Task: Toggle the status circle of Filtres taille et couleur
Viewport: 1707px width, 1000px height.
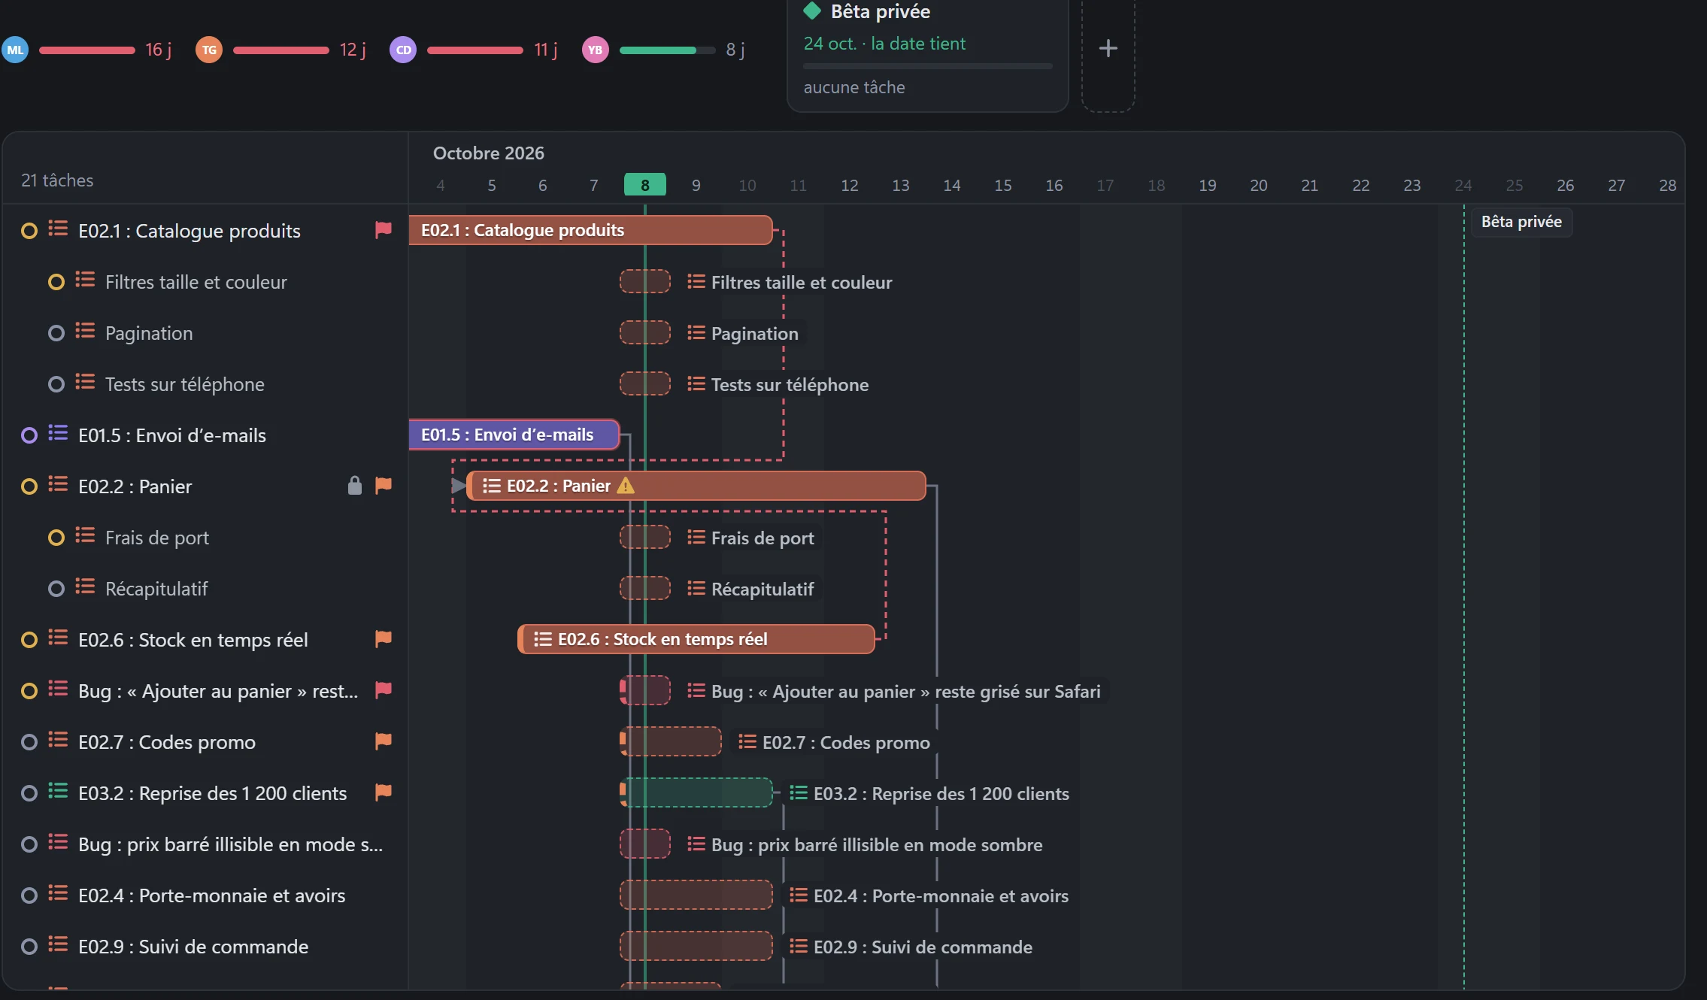Action: coord(56,282)
